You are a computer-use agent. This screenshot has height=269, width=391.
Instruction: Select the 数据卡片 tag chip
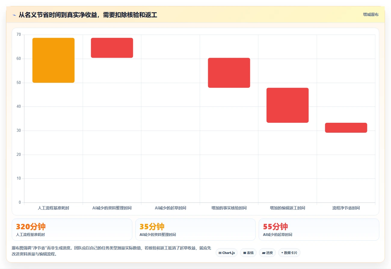click(289, 253)
